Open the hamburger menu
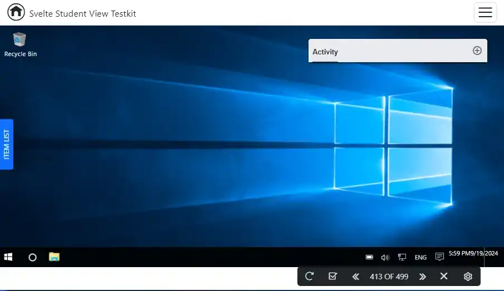504x291 pixels. pos(485,12)
